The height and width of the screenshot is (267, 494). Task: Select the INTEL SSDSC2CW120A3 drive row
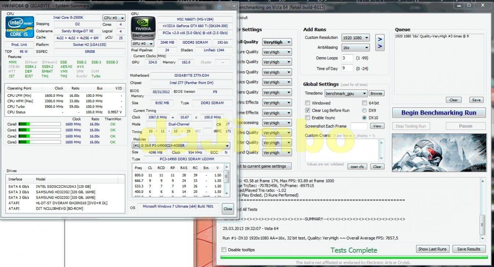(65, 187)
